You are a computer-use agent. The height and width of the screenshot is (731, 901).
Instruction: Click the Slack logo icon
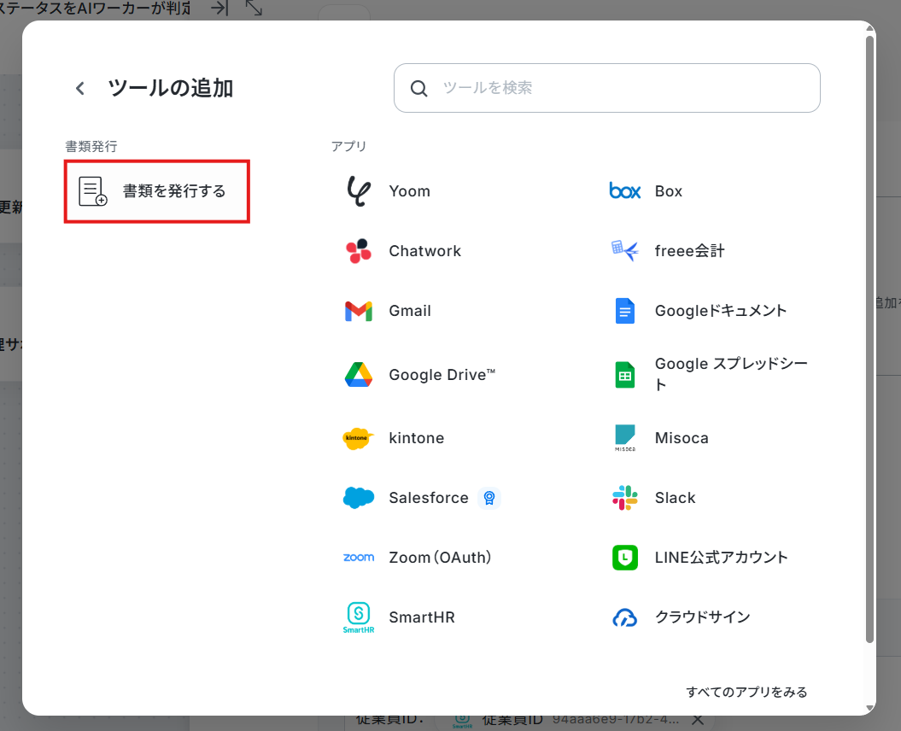[624, 498]
